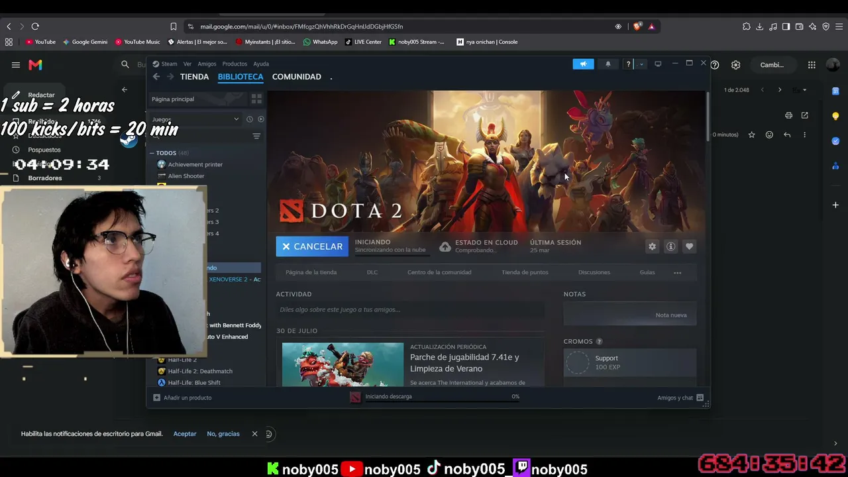
Task: Click the Estado en Cloud icon
Action: pyautogui.click(x=445, y=246)
